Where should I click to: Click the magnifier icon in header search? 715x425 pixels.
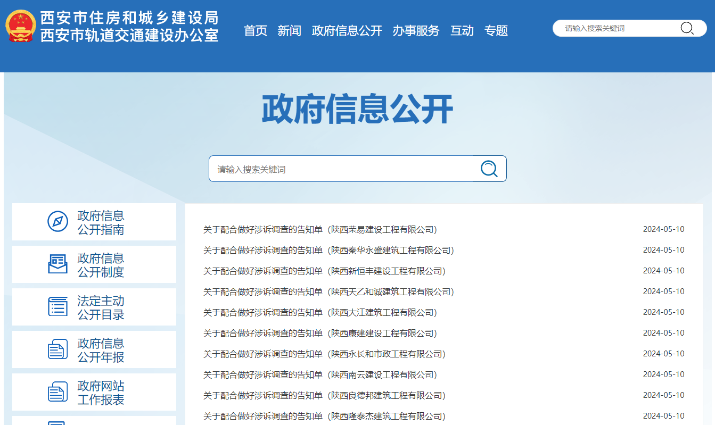coord(687,28)
